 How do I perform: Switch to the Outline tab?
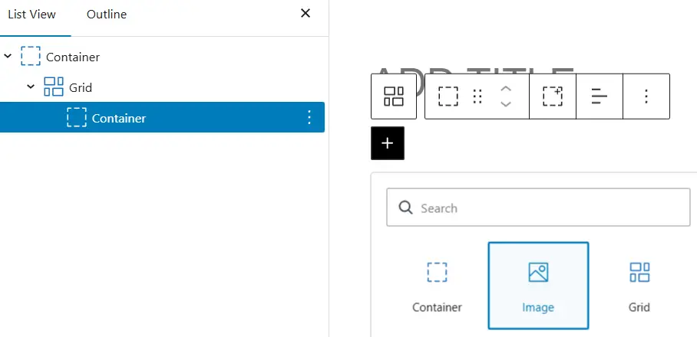tap(107, 15)
